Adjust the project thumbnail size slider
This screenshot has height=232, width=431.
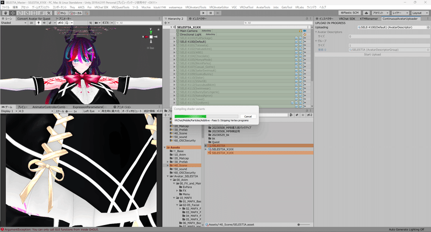304,224
